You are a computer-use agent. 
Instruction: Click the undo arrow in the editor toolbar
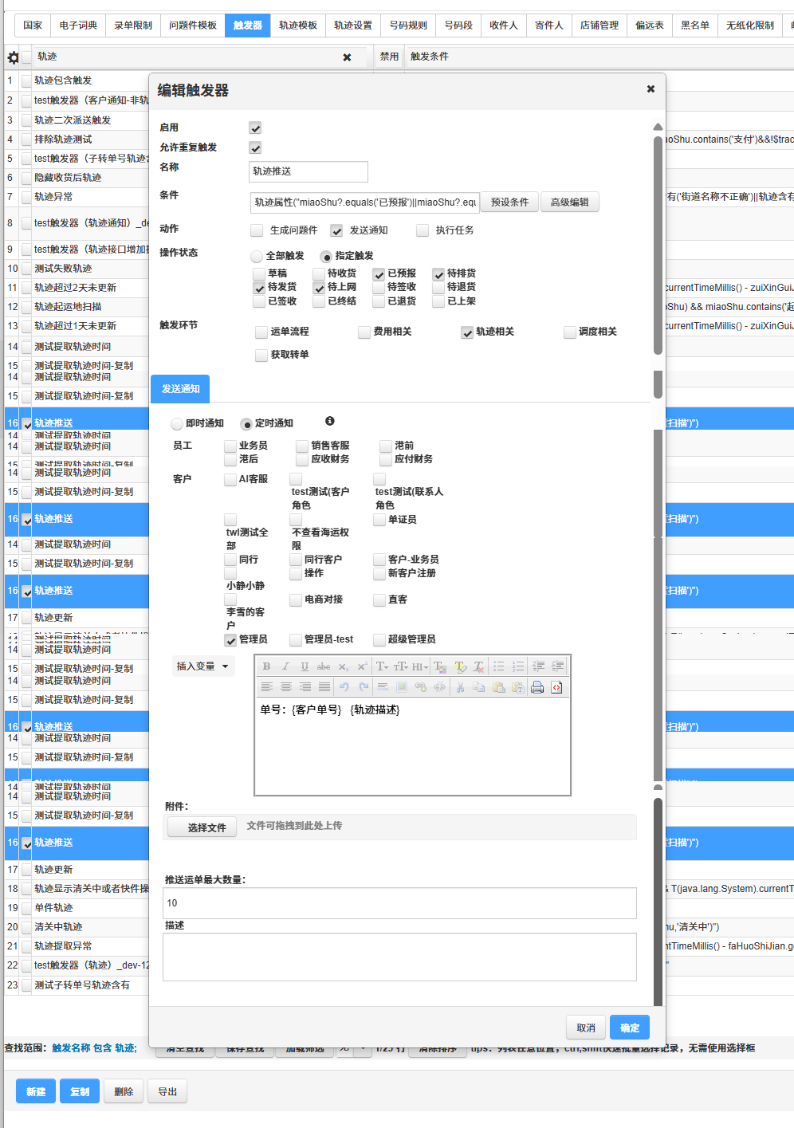click(x=344, y=687)
